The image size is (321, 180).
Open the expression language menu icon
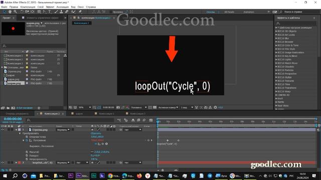[106, 144]
